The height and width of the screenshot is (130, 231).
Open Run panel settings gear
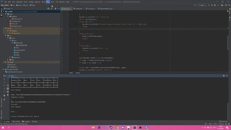(224, 75)
